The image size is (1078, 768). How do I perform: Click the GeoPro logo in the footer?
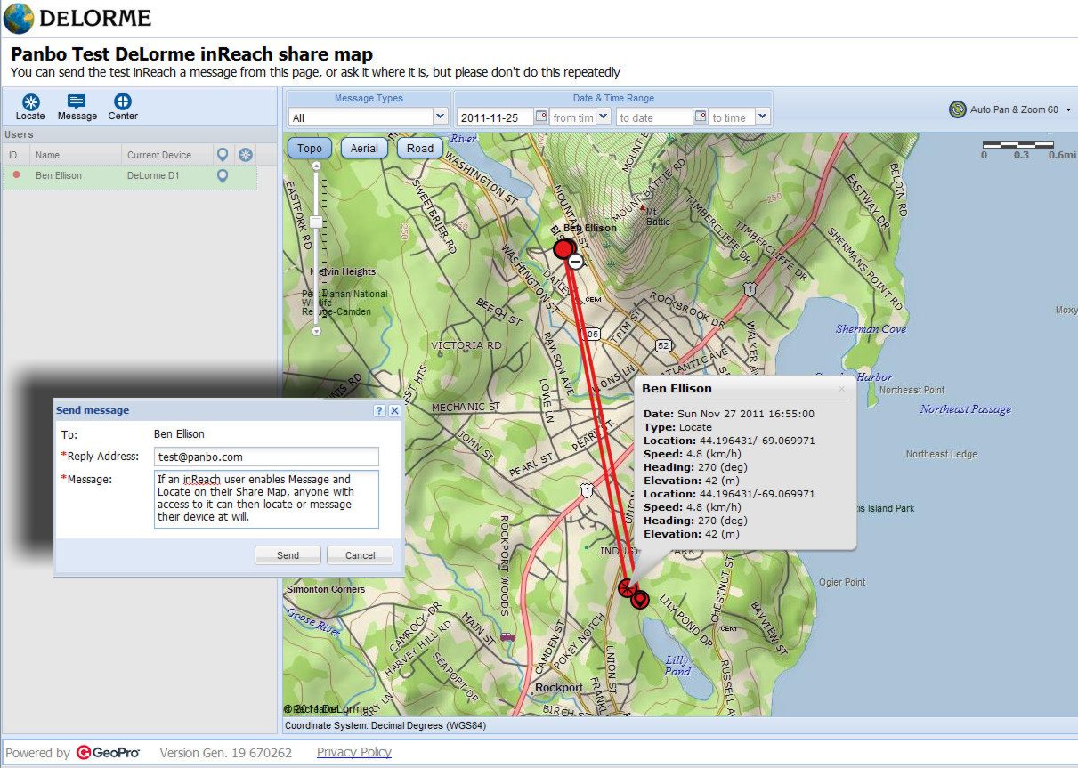108,753
